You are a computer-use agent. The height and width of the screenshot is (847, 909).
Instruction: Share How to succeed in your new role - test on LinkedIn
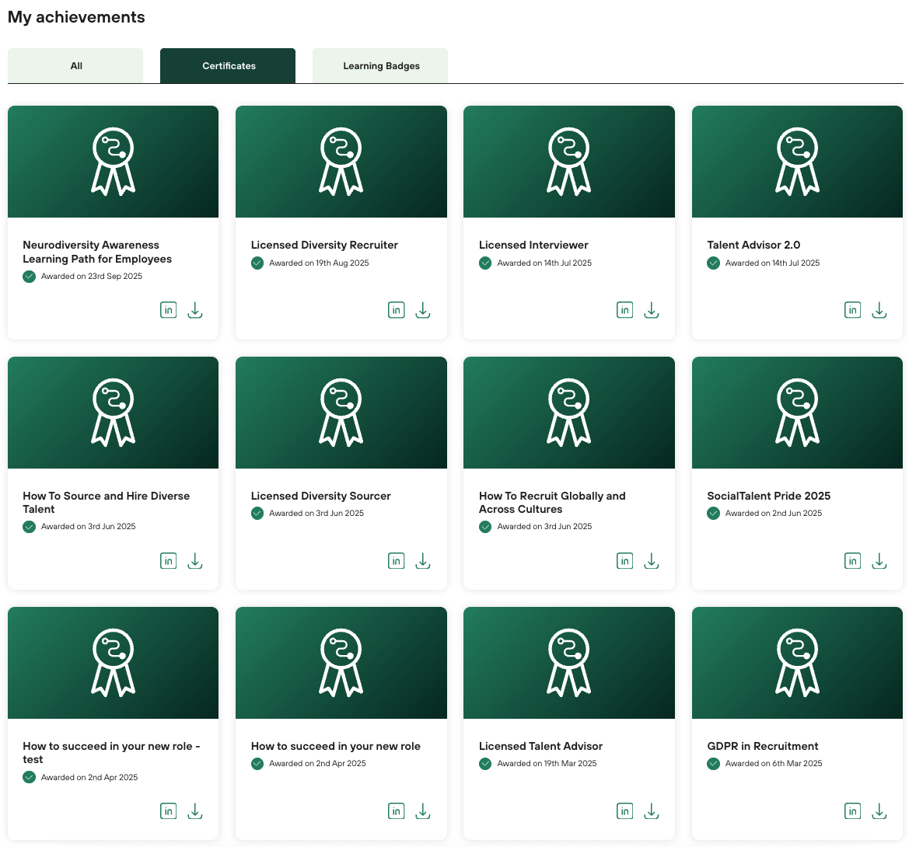(168, 811)
